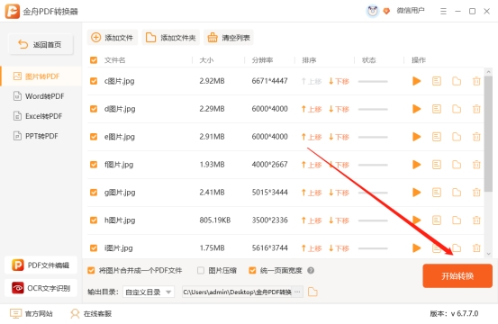Uncheck the e图片.jpg checkbox

[x=94, y=137]
